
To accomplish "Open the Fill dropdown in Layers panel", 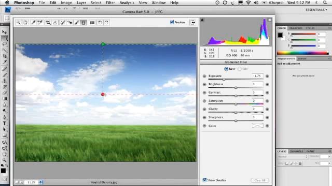I will pos(329,163).
